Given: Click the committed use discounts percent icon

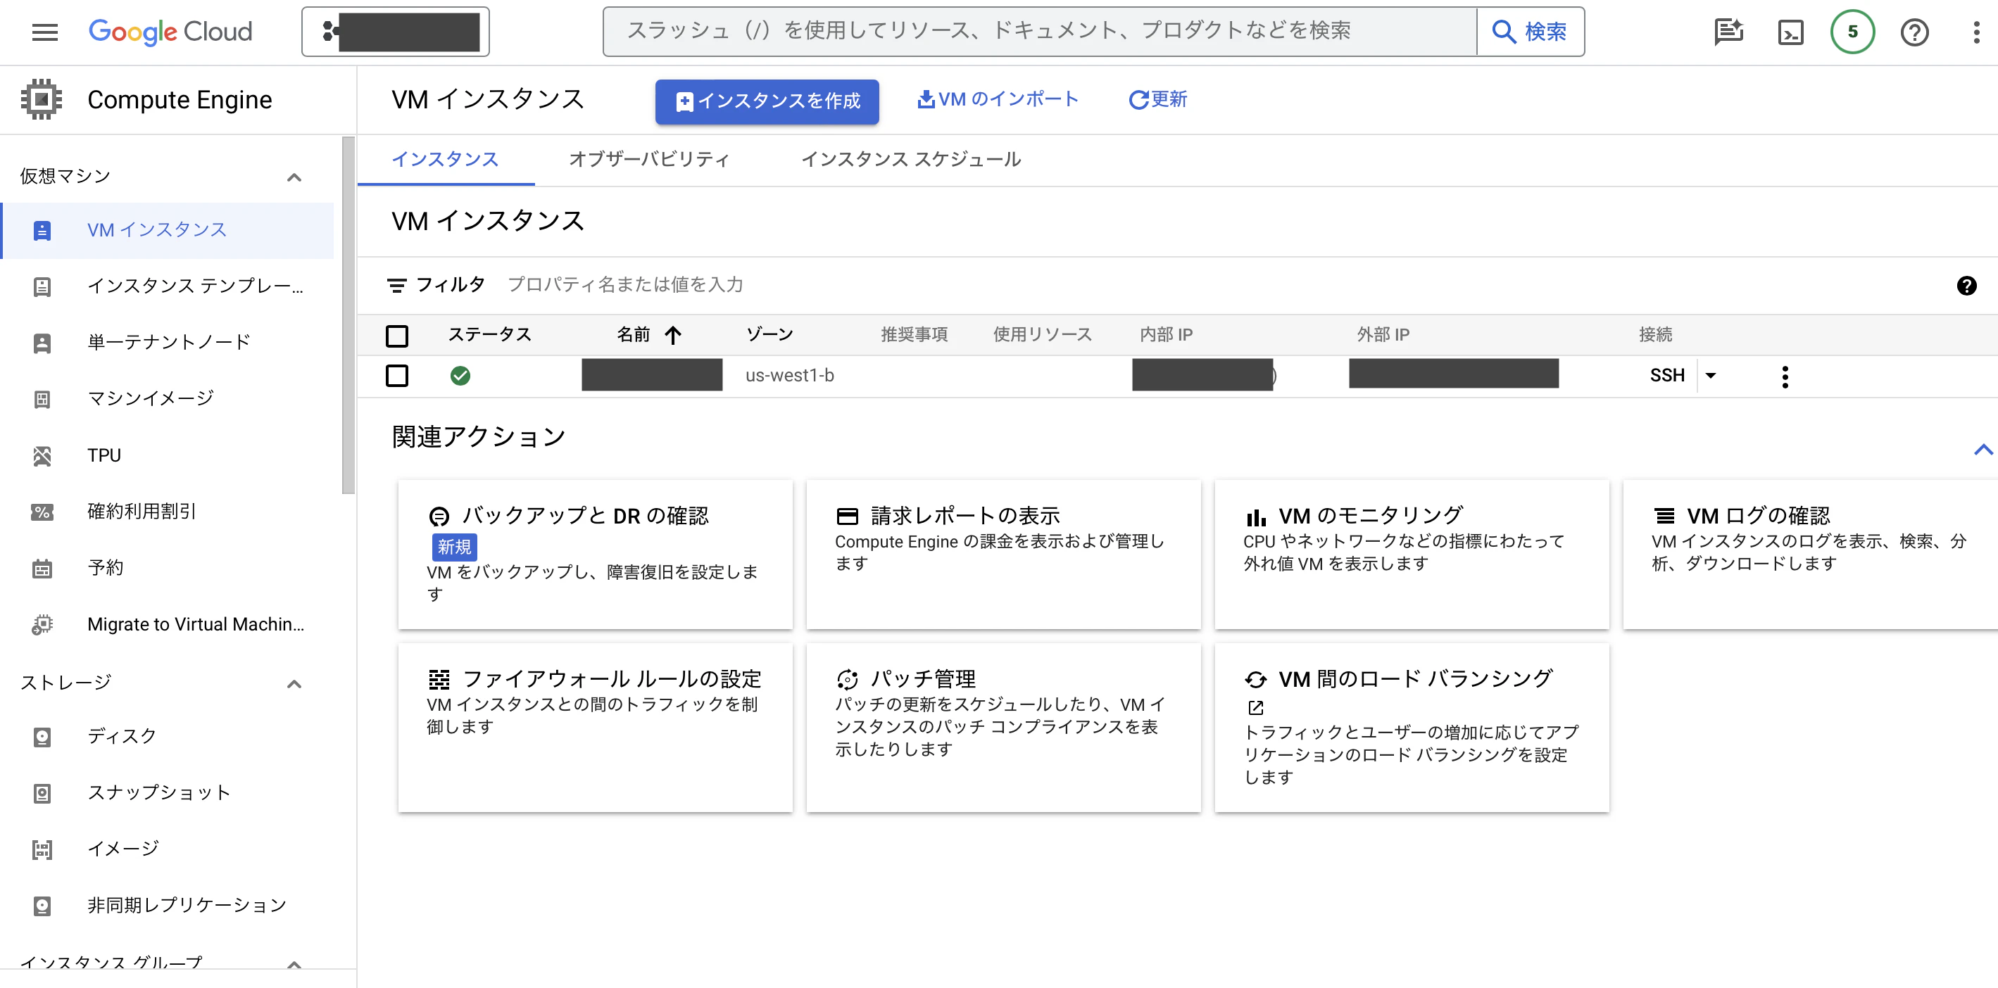Looking at the screenshot, I should (42, 512).
